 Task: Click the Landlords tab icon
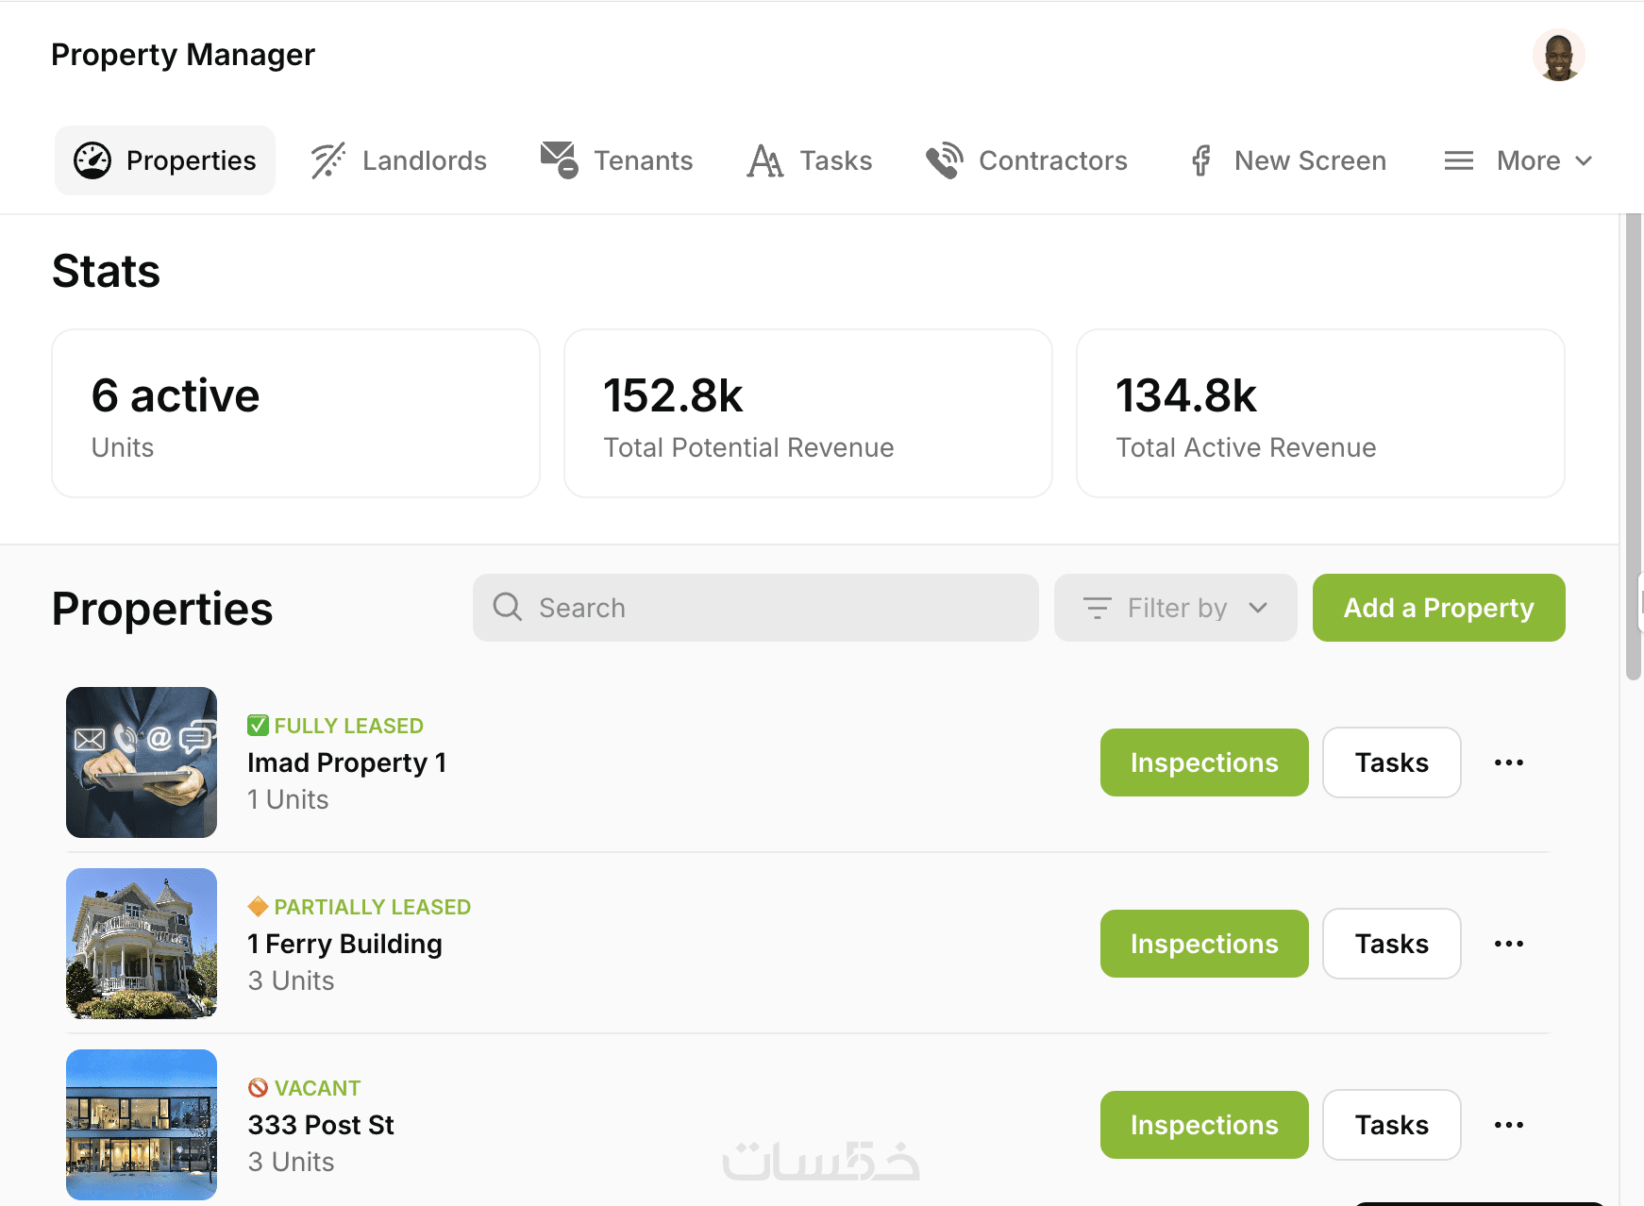click(327, 160)
